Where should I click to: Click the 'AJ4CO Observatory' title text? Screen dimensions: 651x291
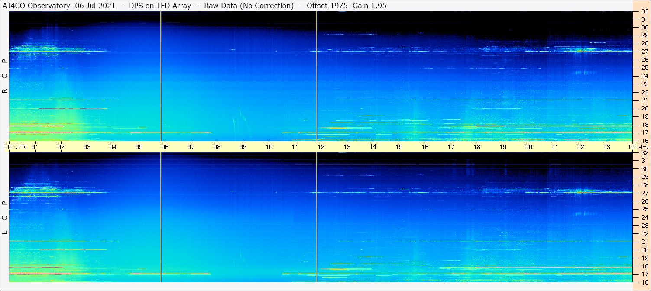(x=36, y=6)
